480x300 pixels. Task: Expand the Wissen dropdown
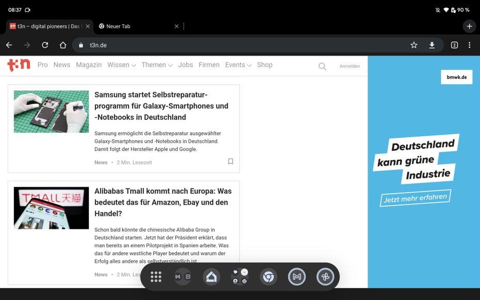[121, 65]
